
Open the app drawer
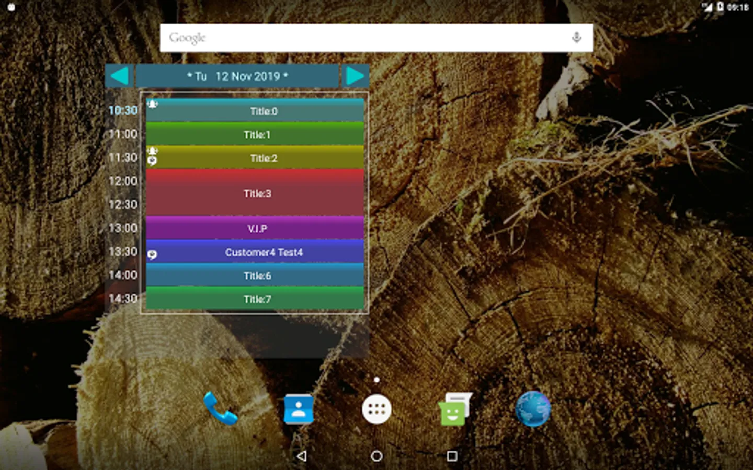point(376,409)
